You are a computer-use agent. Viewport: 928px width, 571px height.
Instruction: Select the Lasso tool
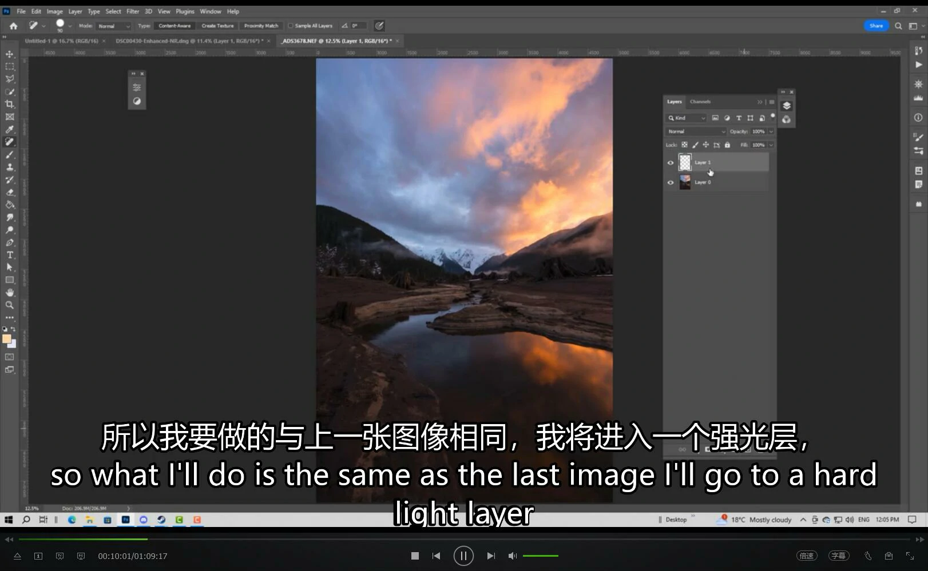click(10, 79)
